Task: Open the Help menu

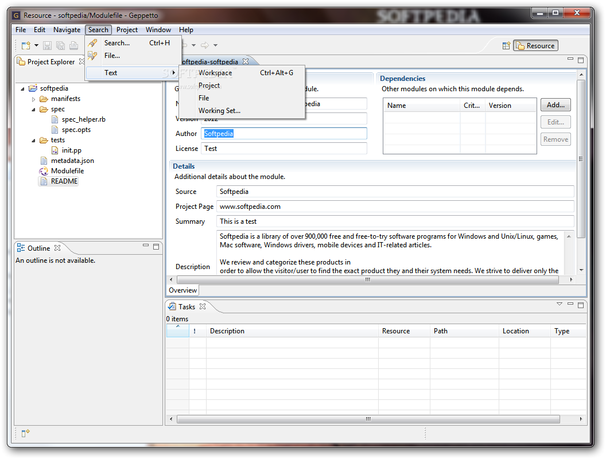Action: point(186,30)
